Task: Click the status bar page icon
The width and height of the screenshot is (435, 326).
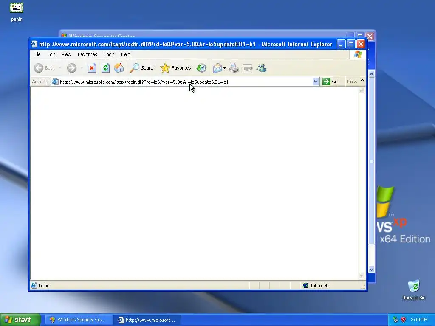Action: click(34, 286)
